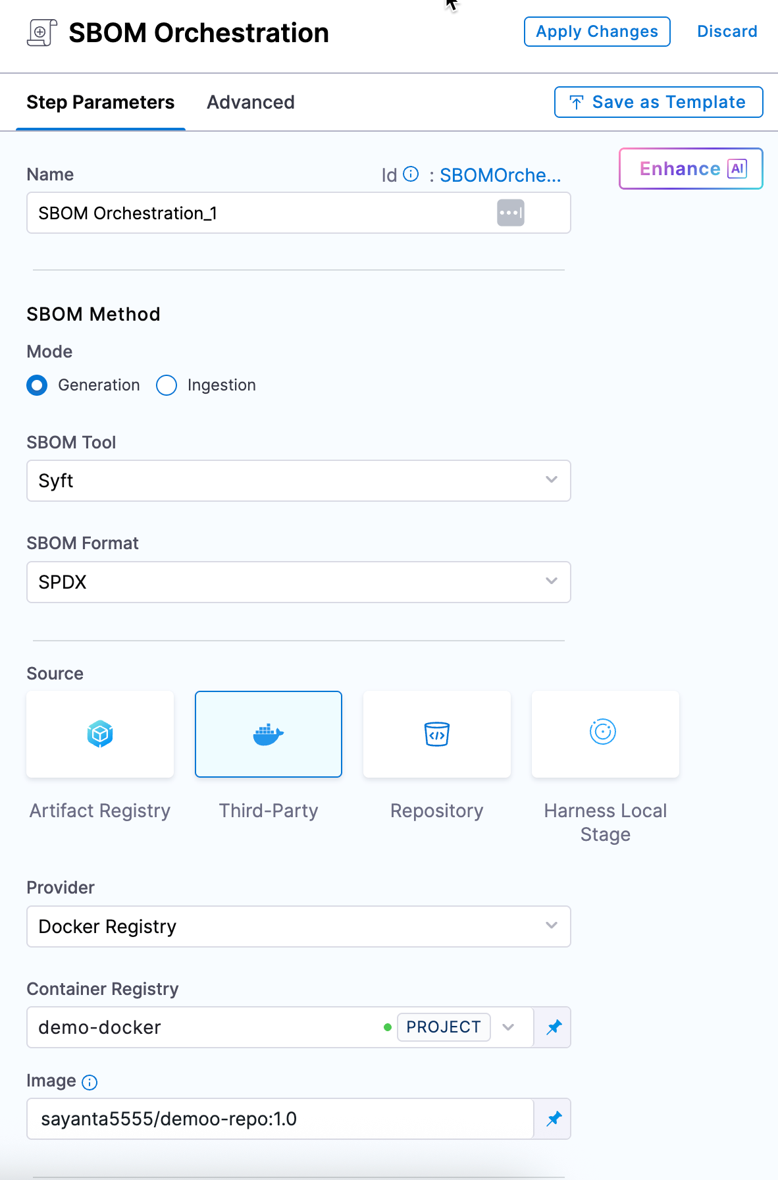Choose the Third-Party Docker source card
The image size is (778, 1180).
coord(269,734)
